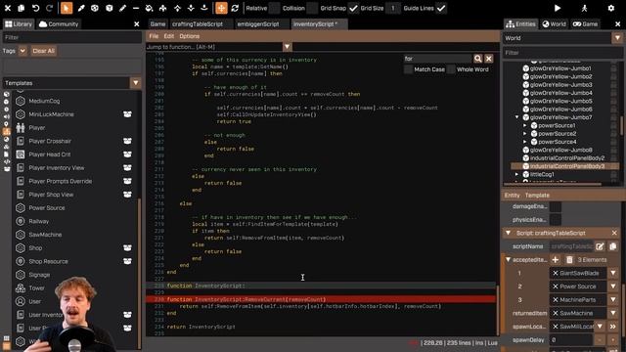Screen dimensions: 626x352
Task: Click the download-to-tray toolbar icon
Action: pyautogui.click(x=204, y=8)
